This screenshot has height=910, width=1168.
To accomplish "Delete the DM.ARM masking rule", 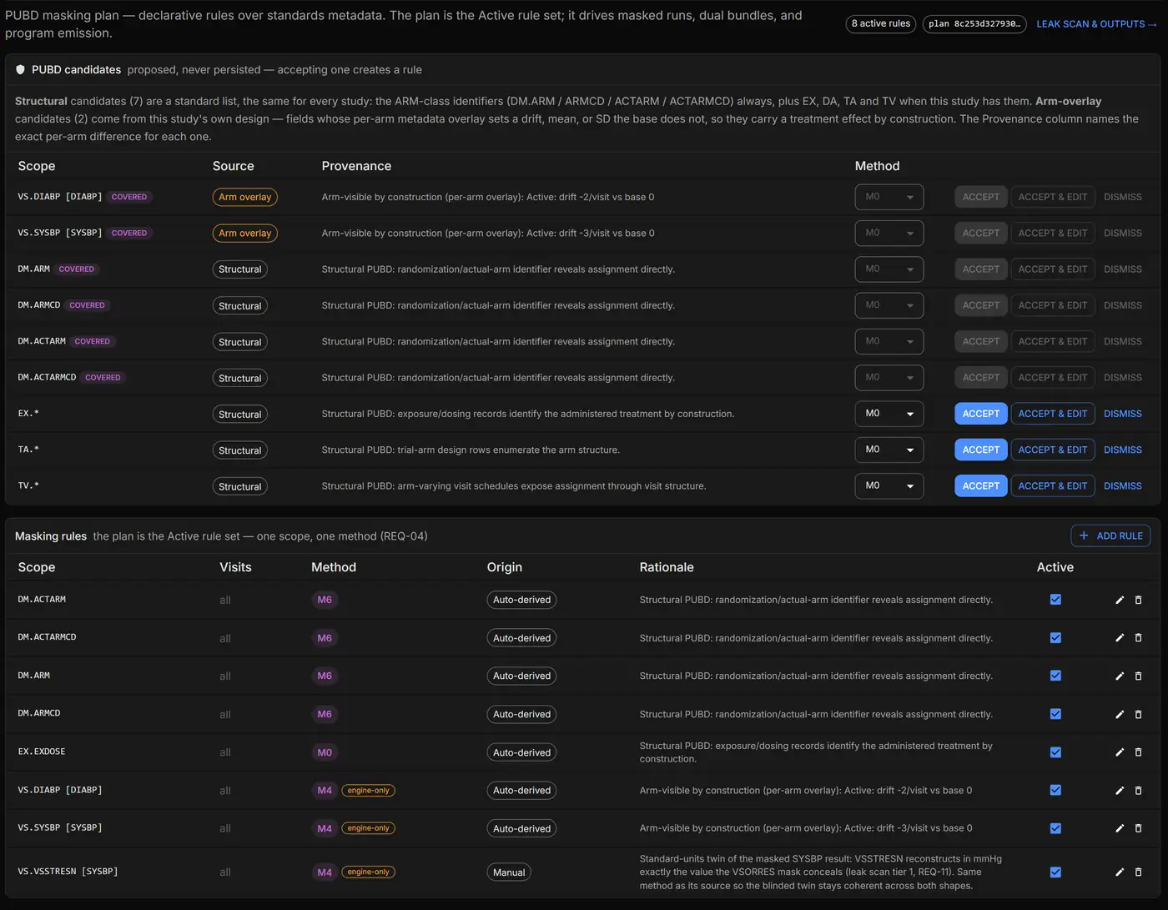I will (1138, 676).
